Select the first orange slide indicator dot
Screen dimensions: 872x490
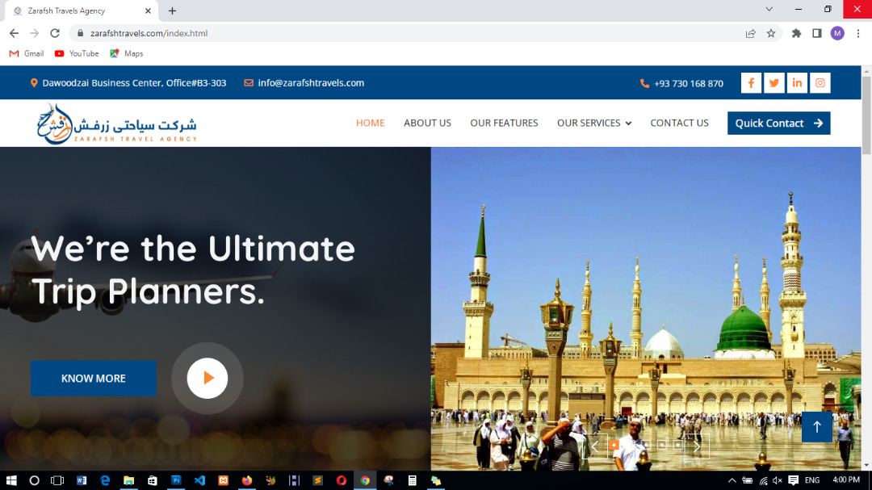(x=614, y=445)
